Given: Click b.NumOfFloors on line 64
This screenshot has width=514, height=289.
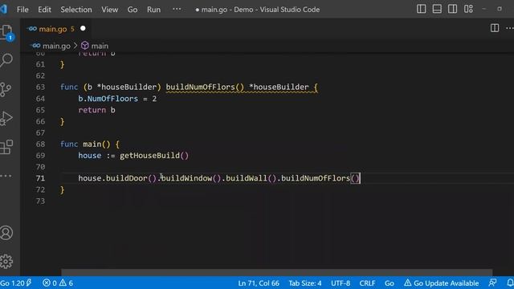Looking at the screenshot, I should point(108,99).
